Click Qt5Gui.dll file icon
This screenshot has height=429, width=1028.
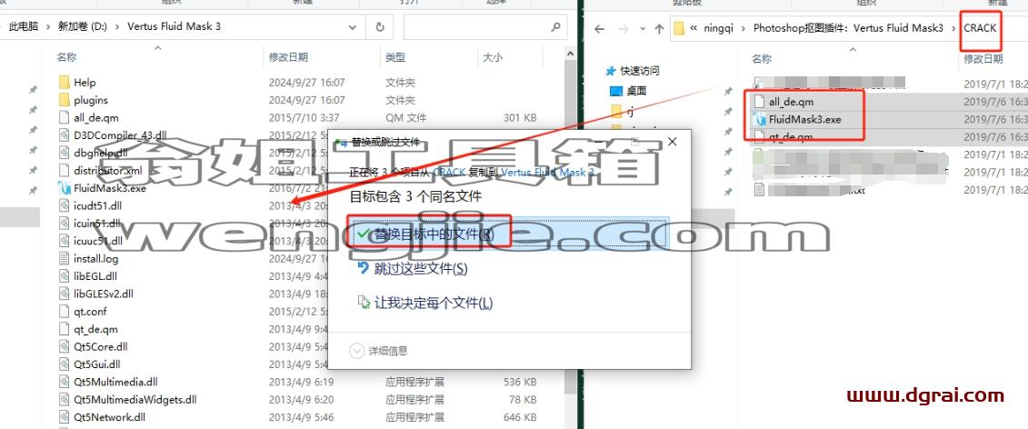64,364
